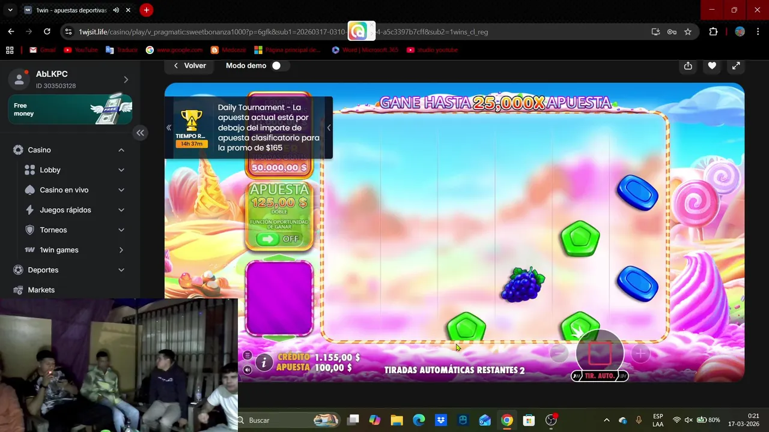Select 1win games in sidebar
The image size is (769, 432).
point(59,250)
